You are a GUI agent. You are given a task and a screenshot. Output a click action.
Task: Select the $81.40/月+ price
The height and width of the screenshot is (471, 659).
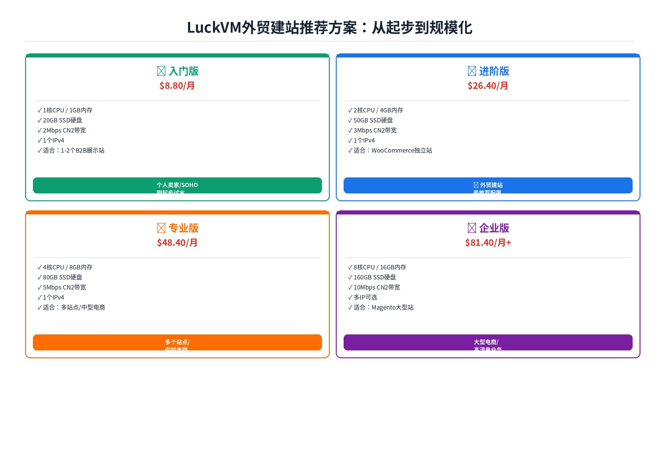coord(488,243)
